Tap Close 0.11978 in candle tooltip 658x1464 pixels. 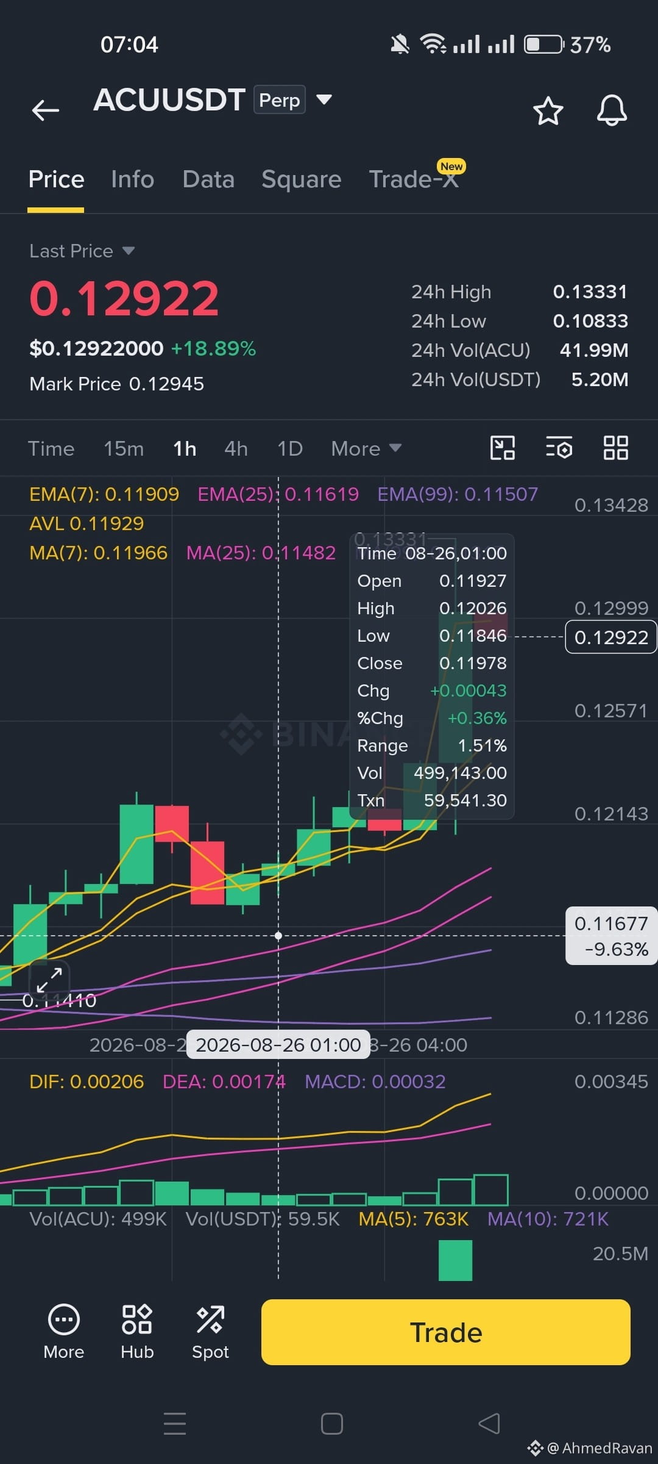tap(432, 663)
